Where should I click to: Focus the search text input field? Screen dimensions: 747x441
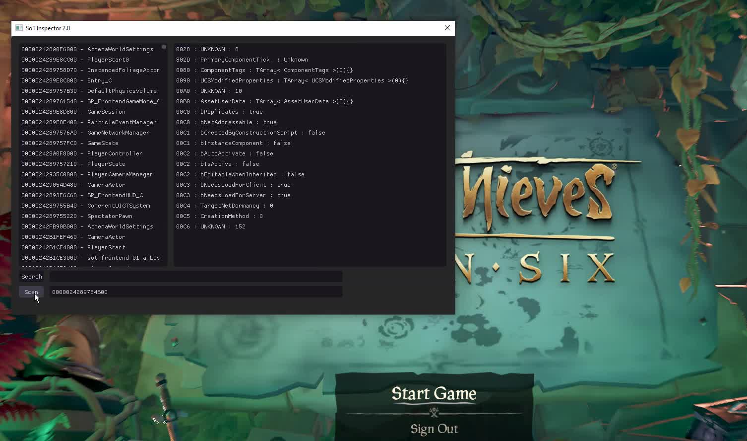tap(196, 277)
